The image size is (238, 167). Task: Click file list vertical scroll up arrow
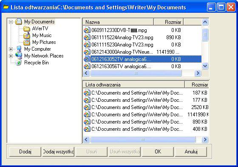[205, 22]
